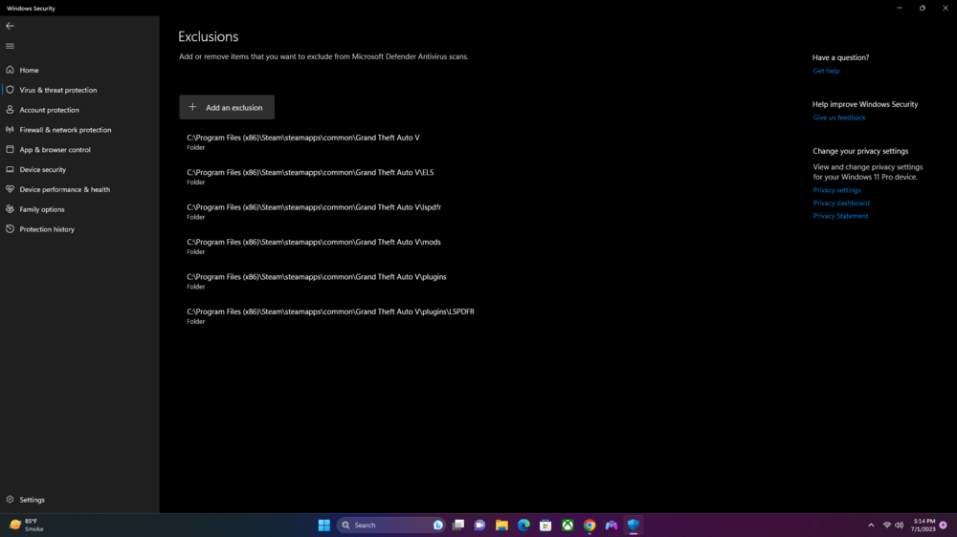Open the volume control
The width and height of the screenshot is (957, 537).
pos(899,525)
